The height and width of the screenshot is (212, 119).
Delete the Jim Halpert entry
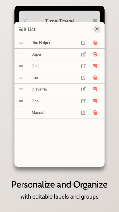click(x=95, y=43)
